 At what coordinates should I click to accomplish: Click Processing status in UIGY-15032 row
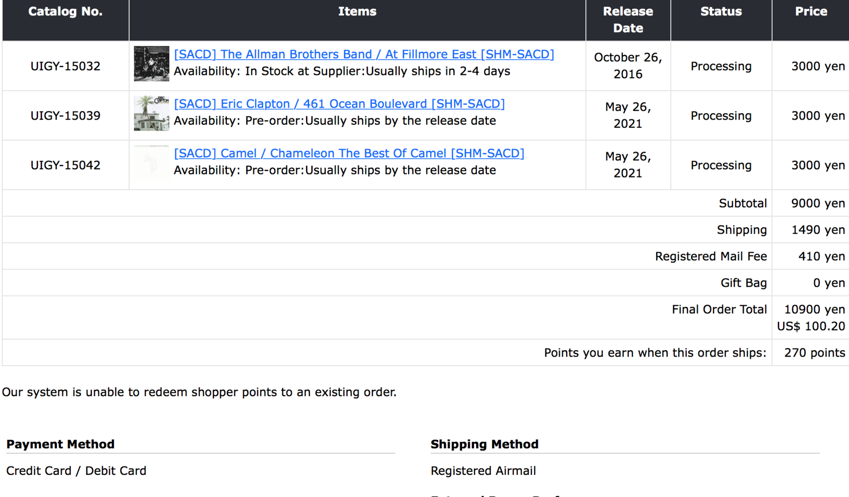721,67
